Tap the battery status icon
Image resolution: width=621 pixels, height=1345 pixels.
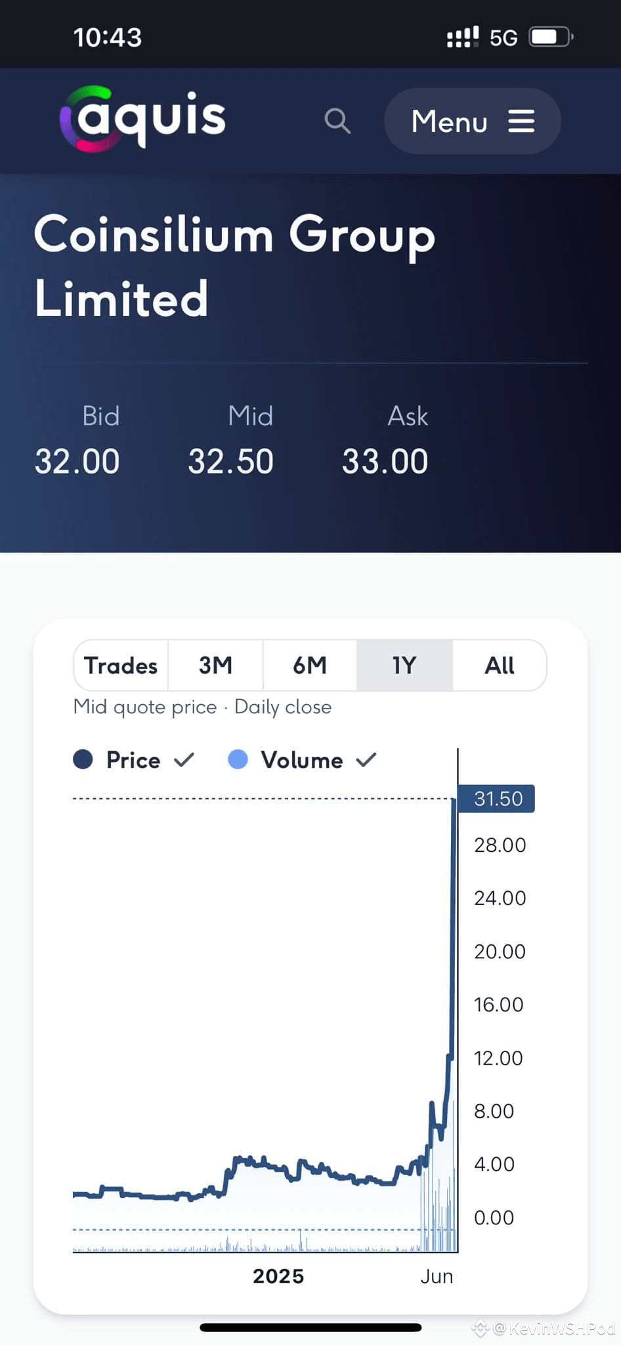tap(551, 37)
